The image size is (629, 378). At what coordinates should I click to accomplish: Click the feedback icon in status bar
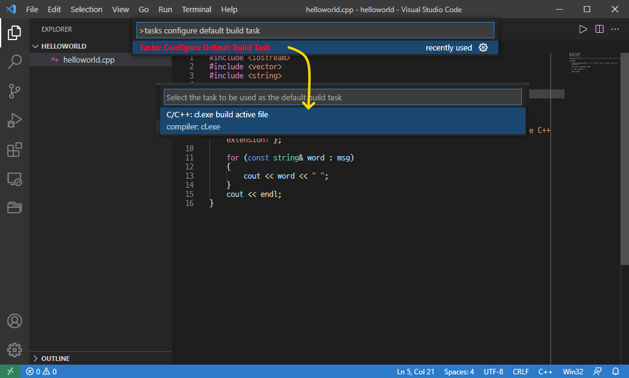(x=597, y=371)
